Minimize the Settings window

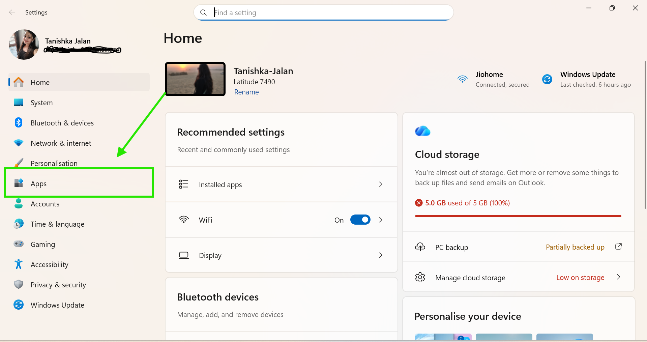pos(589,8)
